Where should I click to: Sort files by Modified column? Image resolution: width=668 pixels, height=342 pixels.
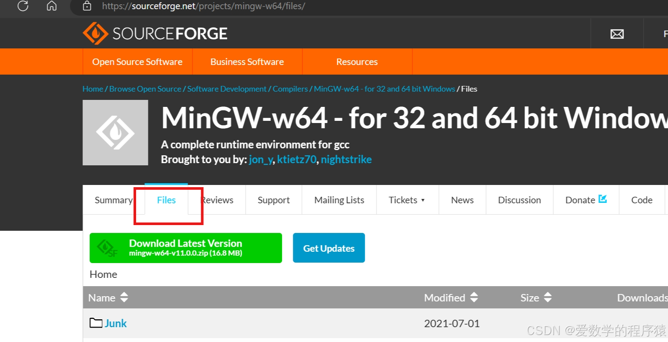pyautogui.click(x=451, y=298)
